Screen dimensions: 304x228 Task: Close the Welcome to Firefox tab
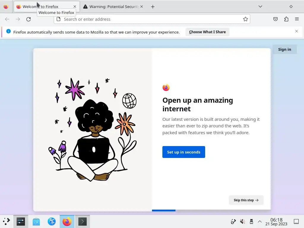coord(75,7)
